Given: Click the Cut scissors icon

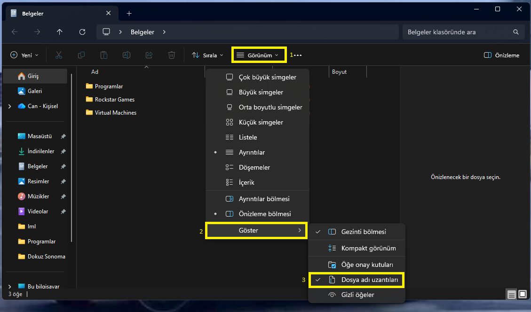Looking at the screenshot, I should [59, 55].
